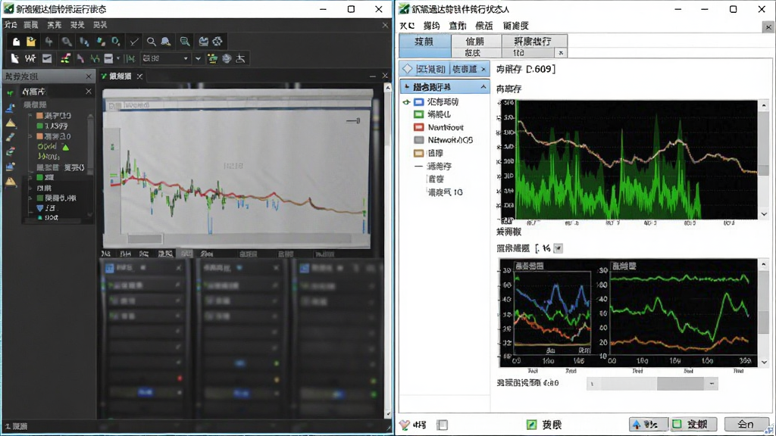
Task: Click the chevron button right of the toolbar combo box
Action: pyautogui.click(x=198, y=59)
